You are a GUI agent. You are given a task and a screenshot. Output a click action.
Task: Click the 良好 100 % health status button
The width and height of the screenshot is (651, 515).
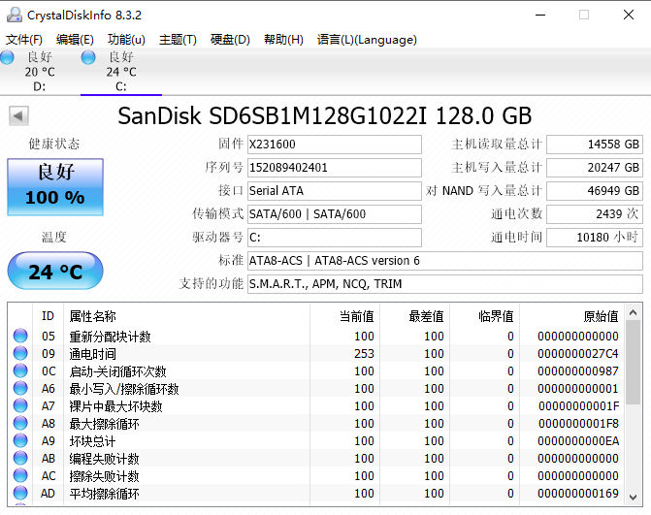tap(55, 187)
